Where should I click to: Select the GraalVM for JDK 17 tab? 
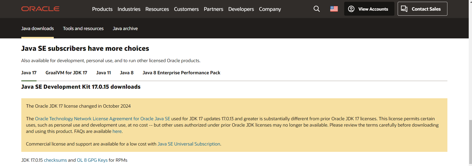point(66,73)
